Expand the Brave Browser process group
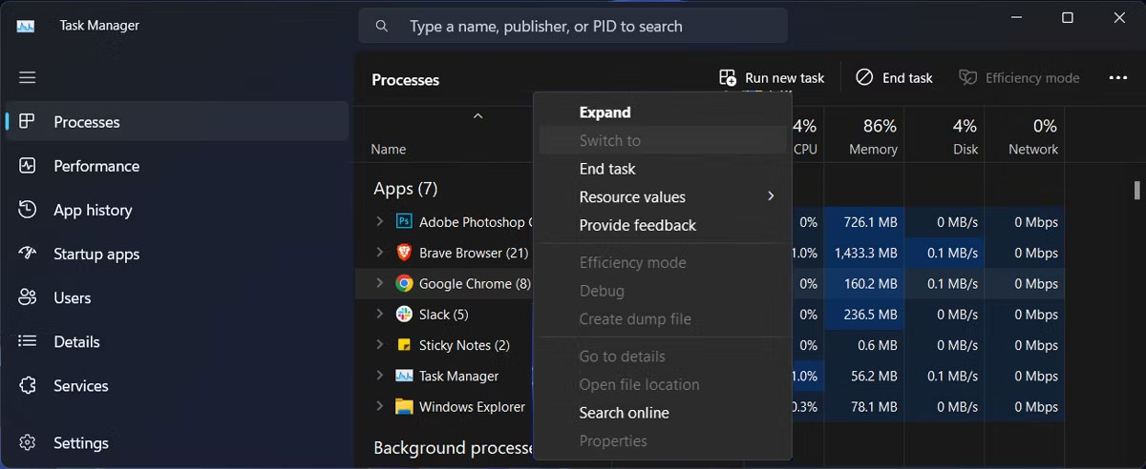 (379, 253)
